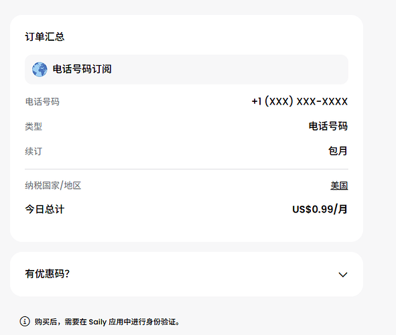Click the 类型 label
396x335 pixels.
34,127
